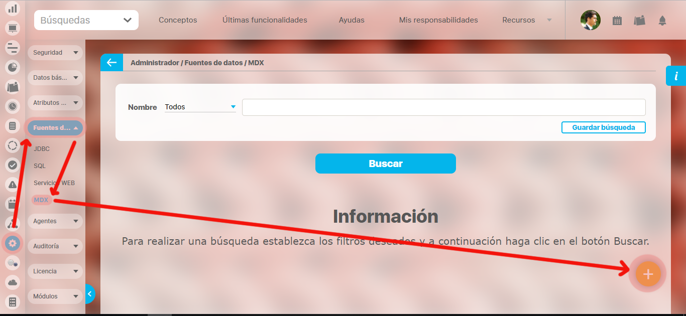The width and height of the screenshot is (686, 316).
Task: Open the notifications bell
Action: [662, 21]
